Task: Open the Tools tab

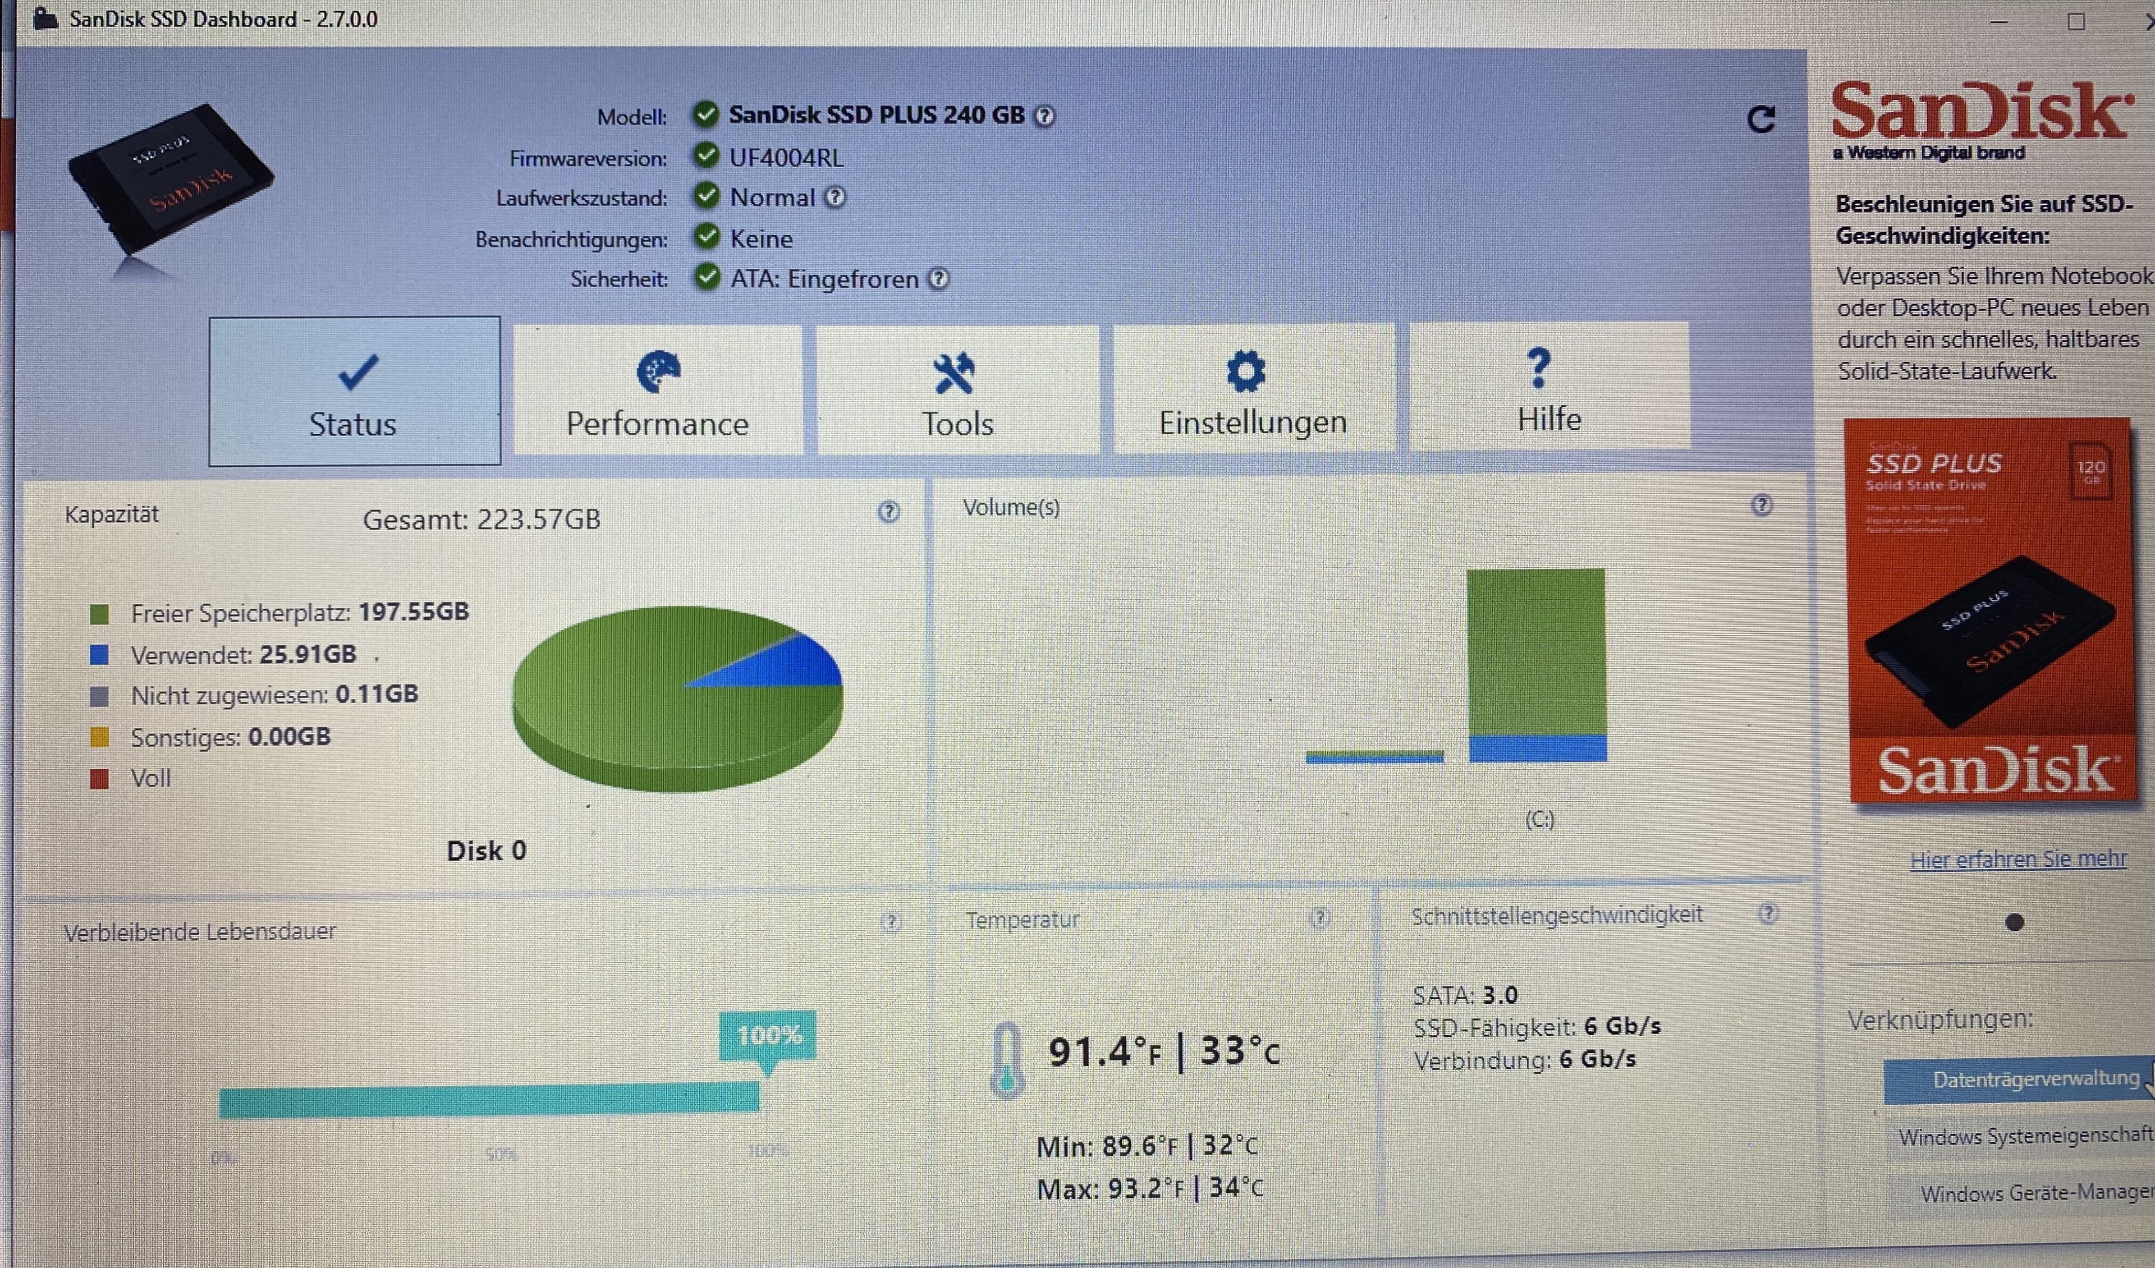Action: click(958, 389)
